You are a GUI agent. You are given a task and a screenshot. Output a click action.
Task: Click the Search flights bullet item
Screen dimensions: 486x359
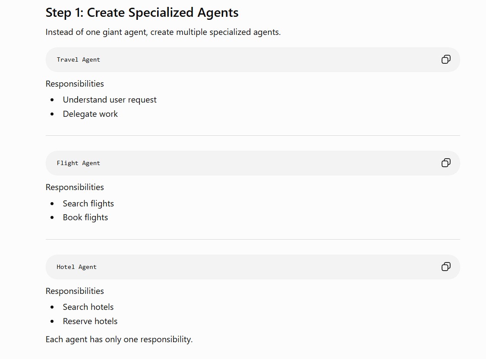[88, 203]
